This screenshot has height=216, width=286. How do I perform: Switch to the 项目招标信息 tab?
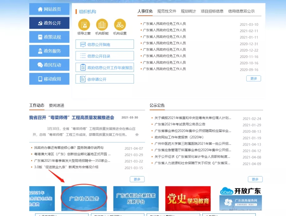tap(212, 11)
